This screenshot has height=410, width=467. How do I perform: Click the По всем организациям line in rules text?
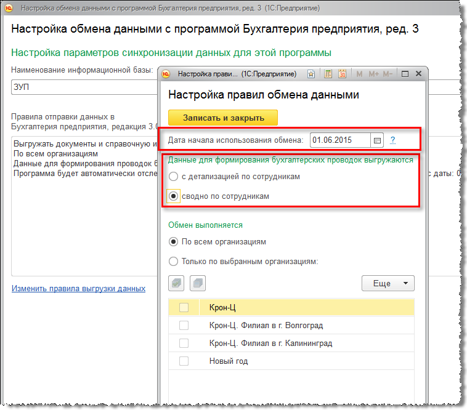(55, 153)
